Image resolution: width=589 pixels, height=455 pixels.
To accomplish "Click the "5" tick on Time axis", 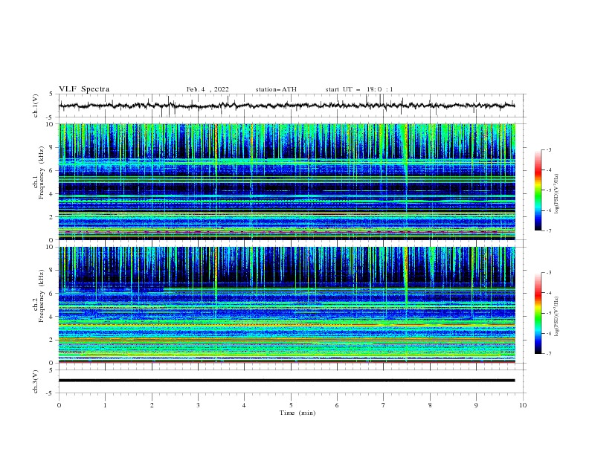I will pyautogui.click(x=291, y=405).
